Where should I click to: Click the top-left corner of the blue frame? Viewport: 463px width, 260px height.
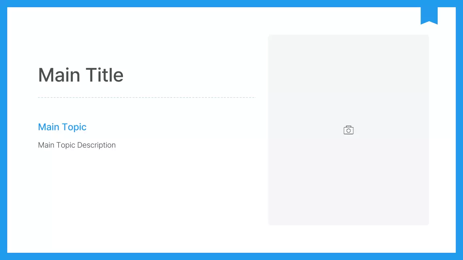pyautogui.click(x=3, y=3)
